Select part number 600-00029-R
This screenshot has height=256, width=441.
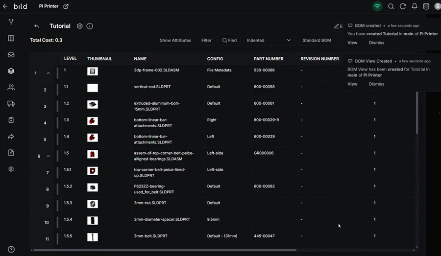click(x=267, y=120)
